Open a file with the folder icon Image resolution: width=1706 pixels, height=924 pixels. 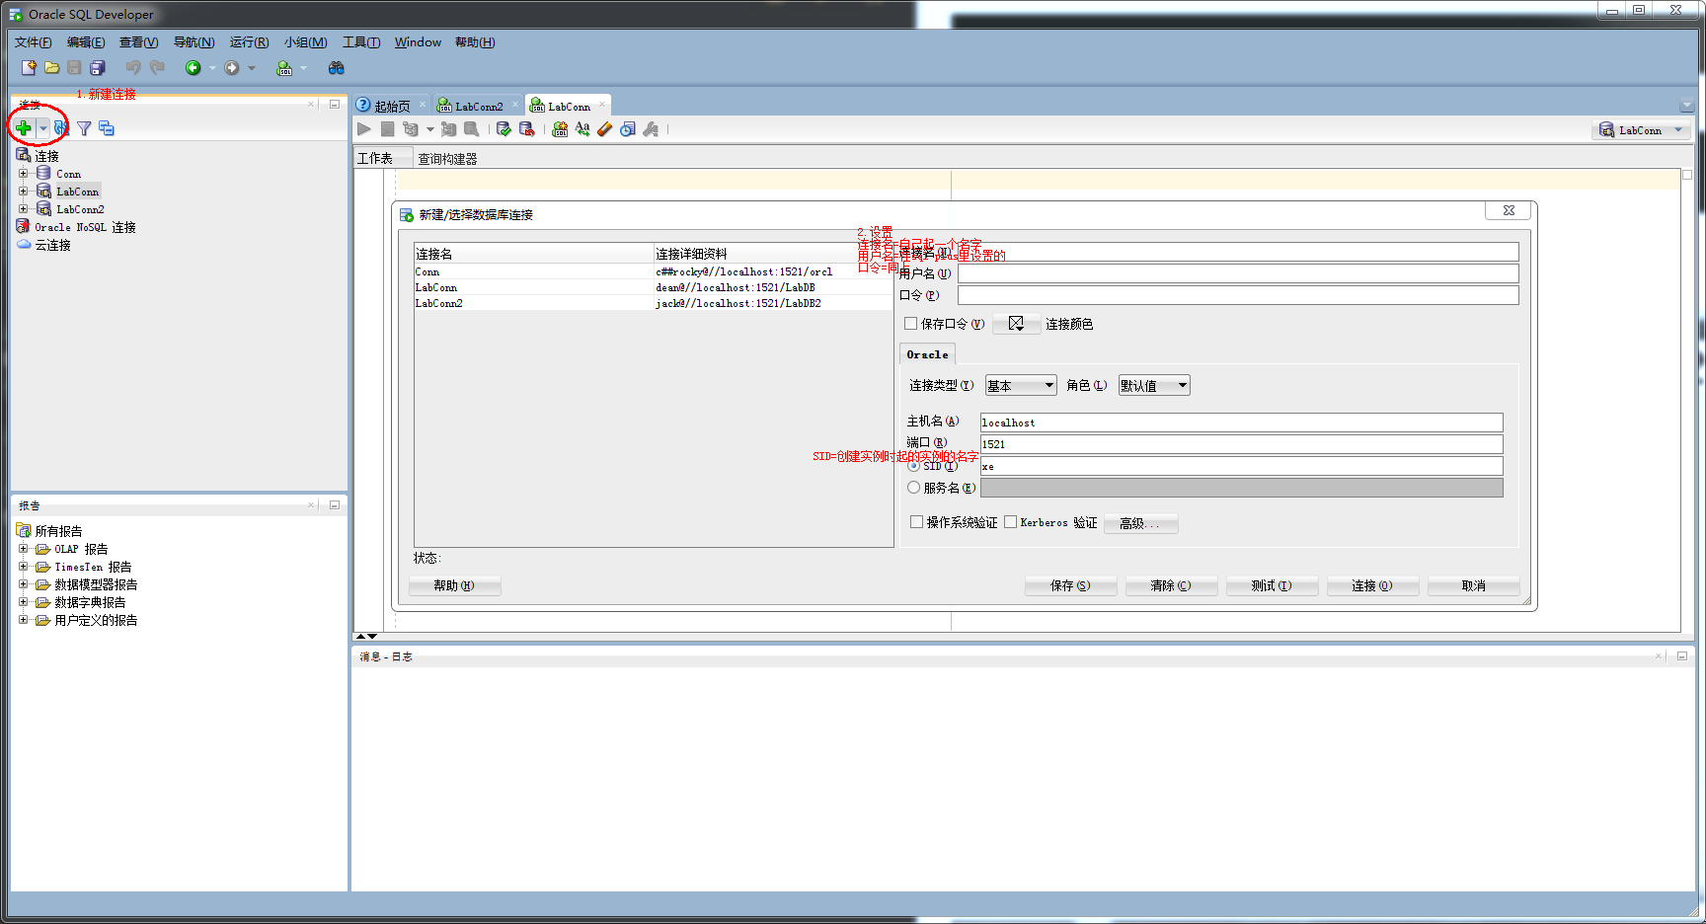tap(51, 68)
